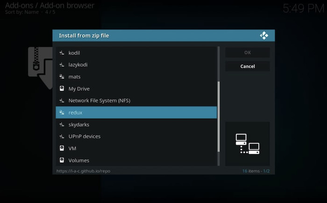Click the zip install icon behind dialog
Image resolution: width=327 pixels, height=203 pixels.
pyautogui.click(x=40, y=68)
